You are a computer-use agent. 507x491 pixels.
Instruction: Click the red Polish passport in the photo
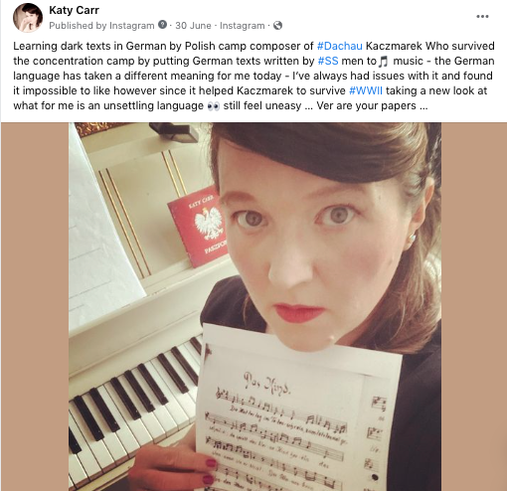tap(198, 226)
